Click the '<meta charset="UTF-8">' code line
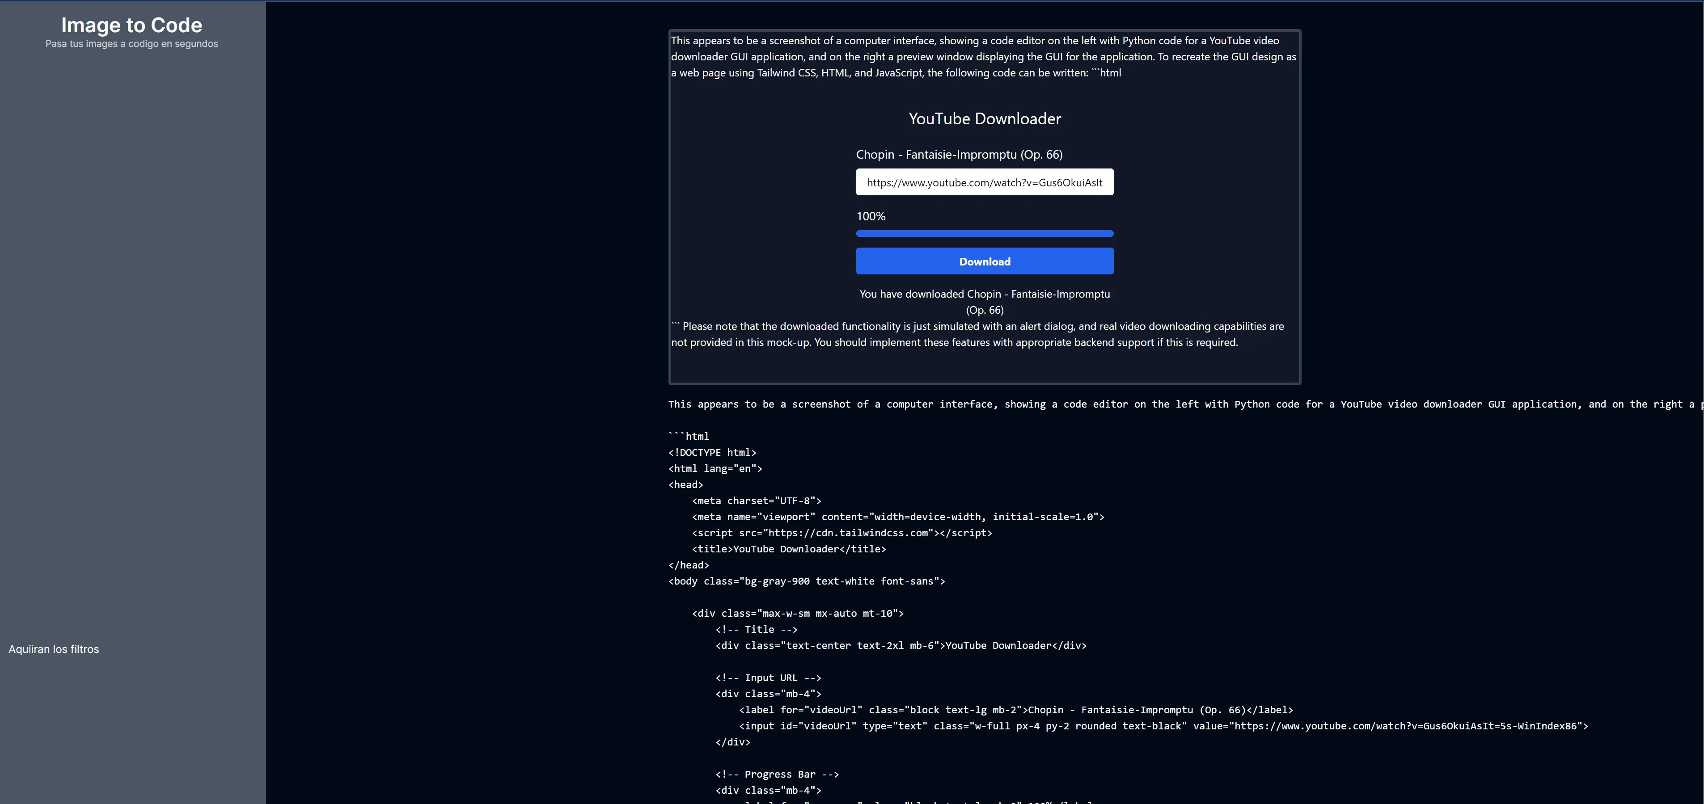Screen dimensions: 1704x804 tap(756, 501)
